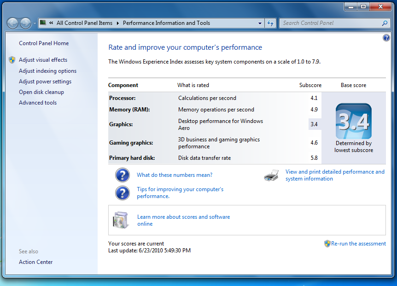Click Performance Information and Tools breadcrumb
The height and width of the screenshot is (286, 397).
(166, 23)
